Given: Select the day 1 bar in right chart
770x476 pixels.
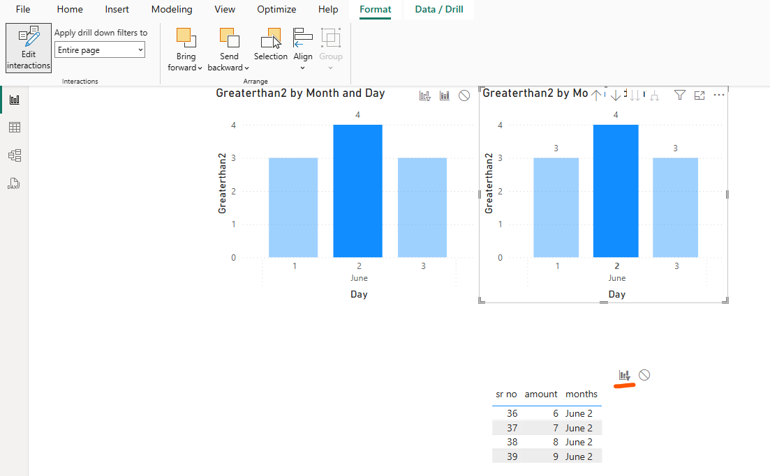Looking at the screenshot, I should 556,208.
